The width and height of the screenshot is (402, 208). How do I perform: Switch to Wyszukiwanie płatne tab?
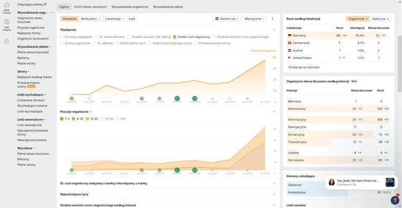coord(168,7)
